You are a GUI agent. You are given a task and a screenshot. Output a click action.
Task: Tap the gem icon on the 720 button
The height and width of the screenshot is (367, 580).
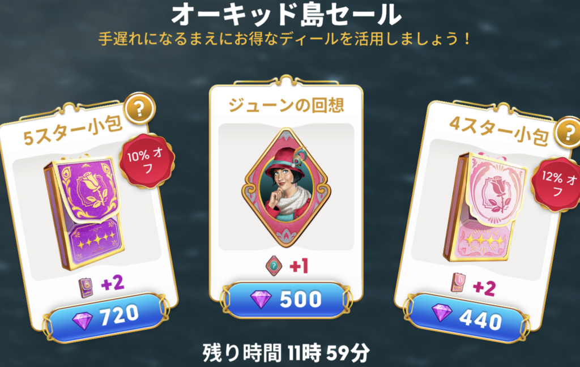point(83,321)
